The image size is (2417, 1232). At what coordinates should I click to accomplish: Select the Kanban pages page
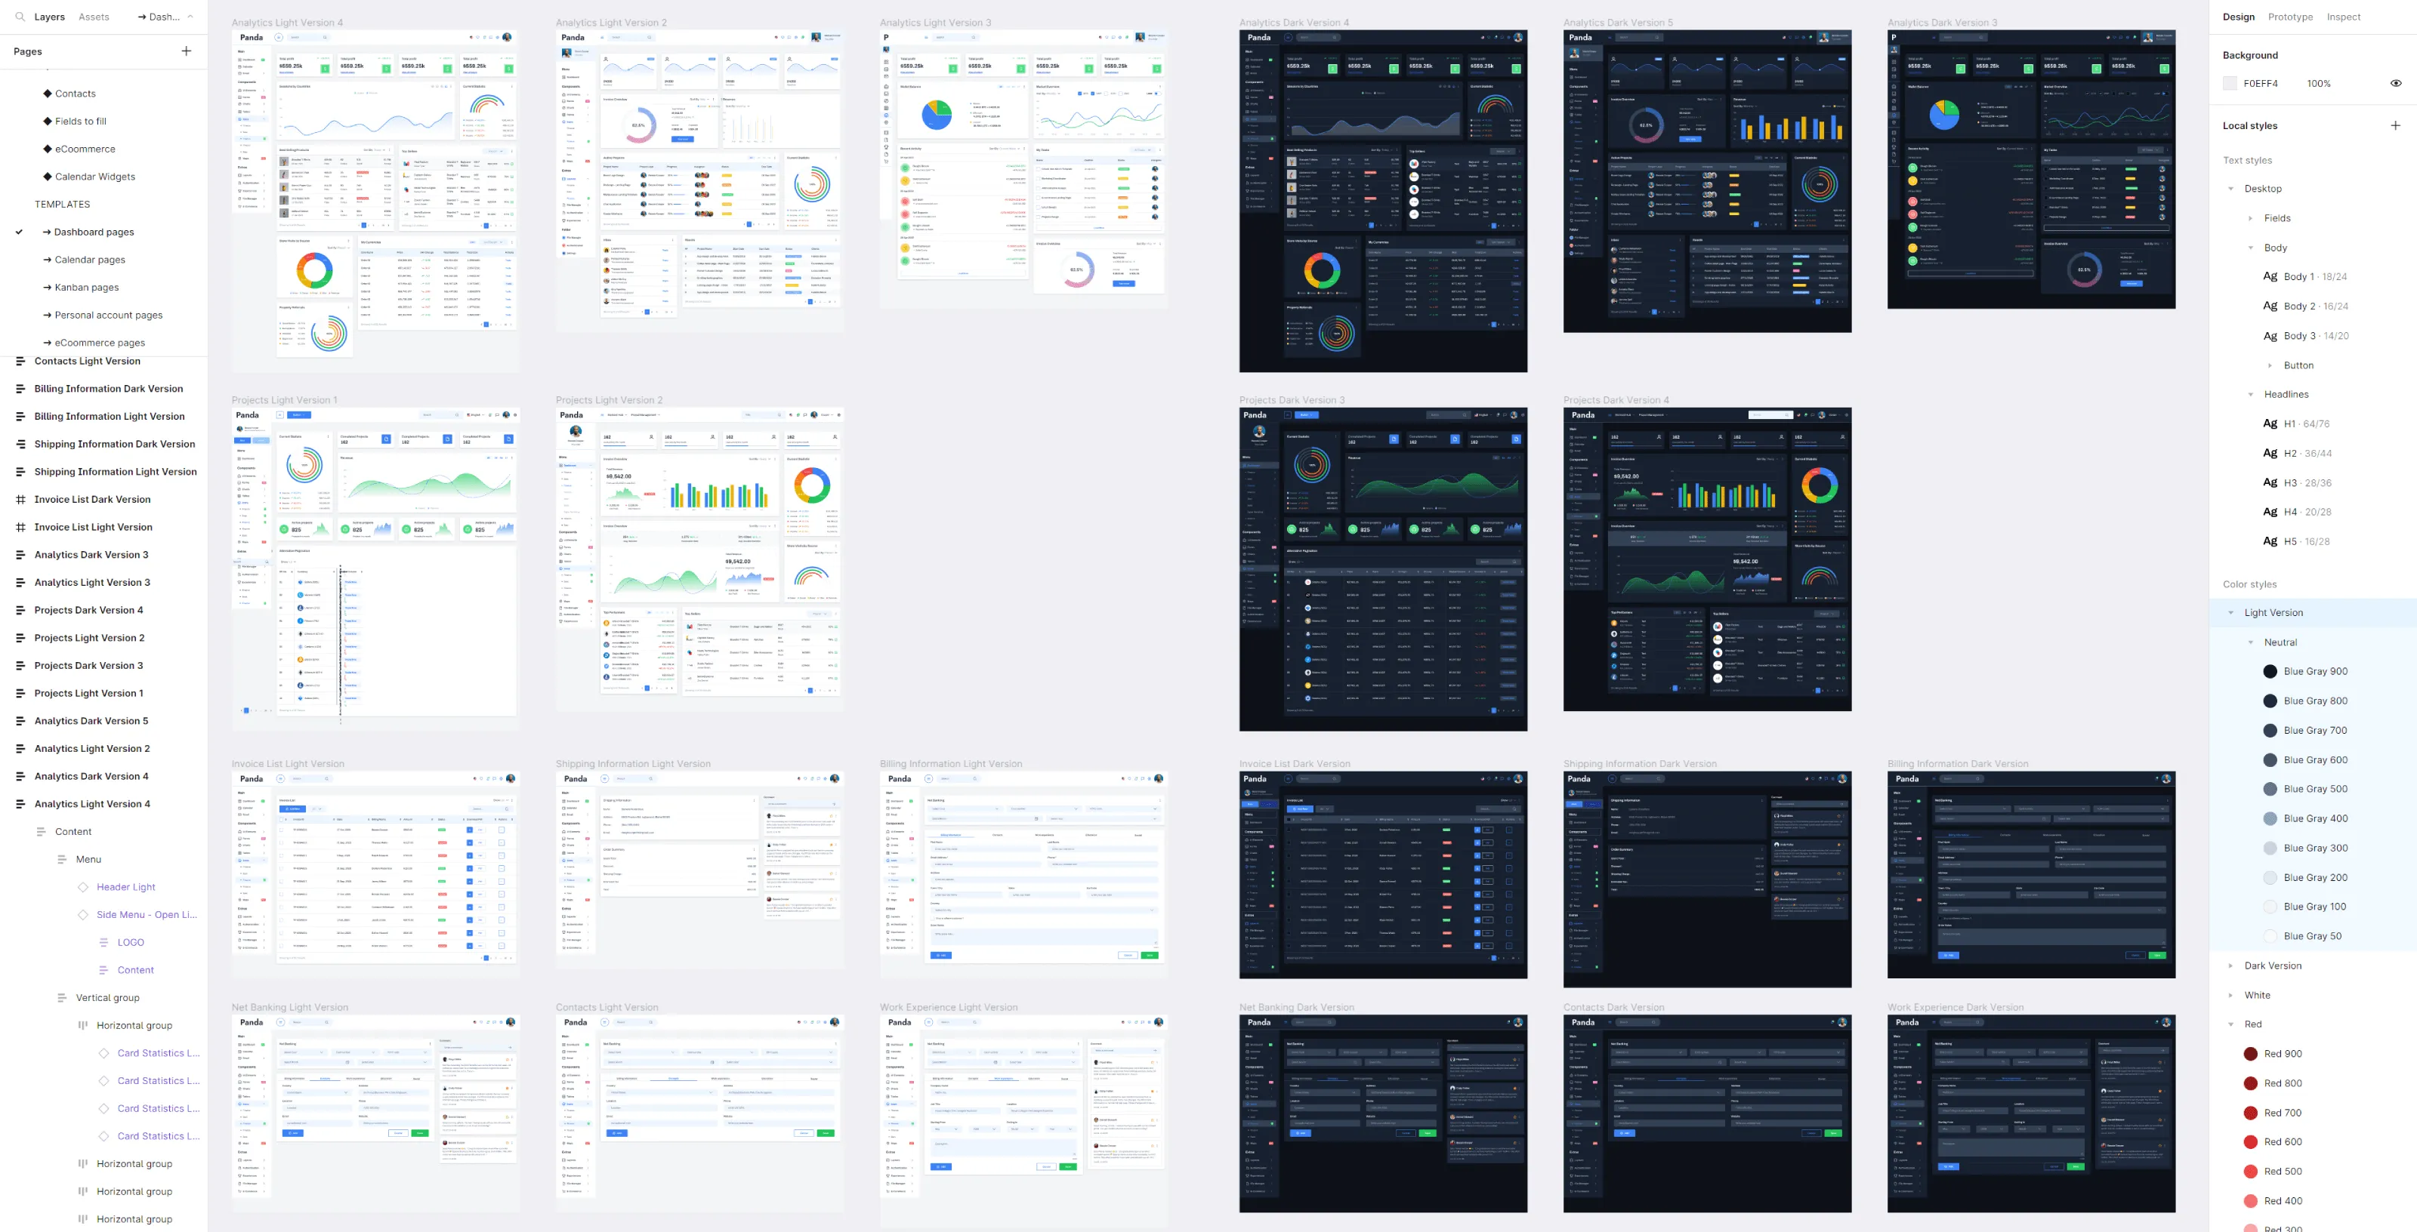coord(88,287)
